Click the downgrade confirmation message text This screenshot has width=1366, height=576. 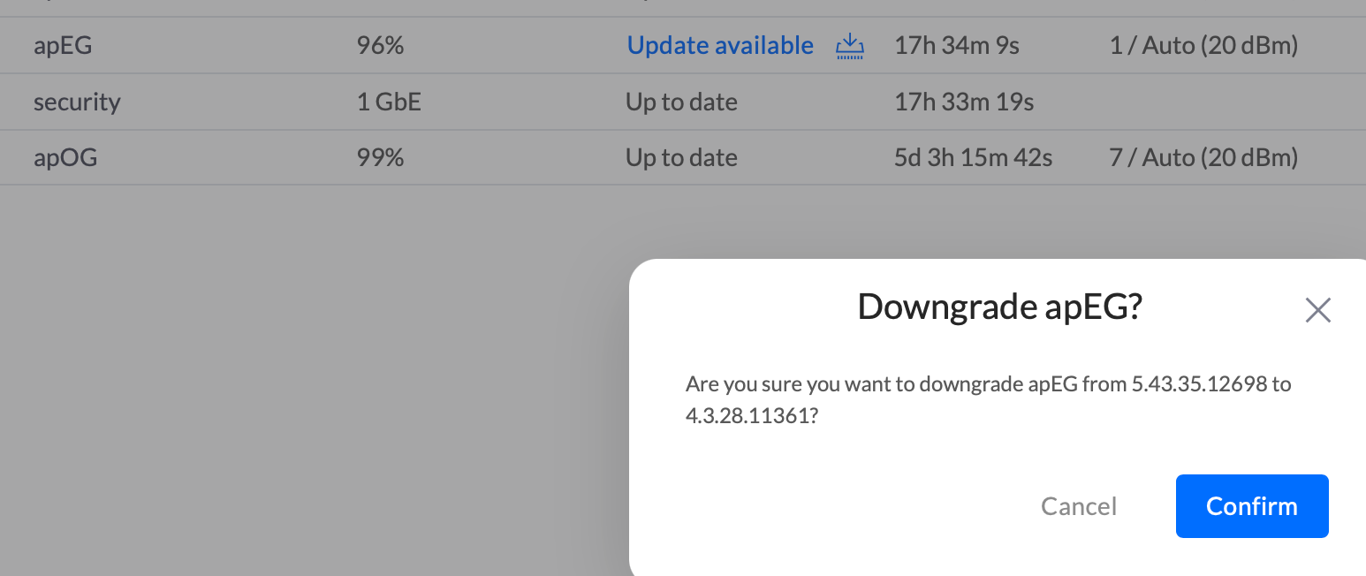click(x=988, y=399)
